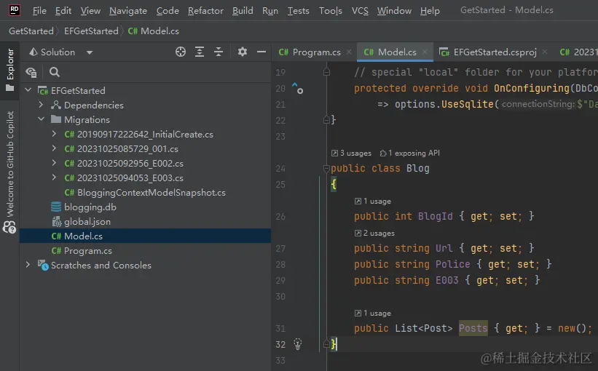
Task: Open the Code menu
Action: (168, 11)
